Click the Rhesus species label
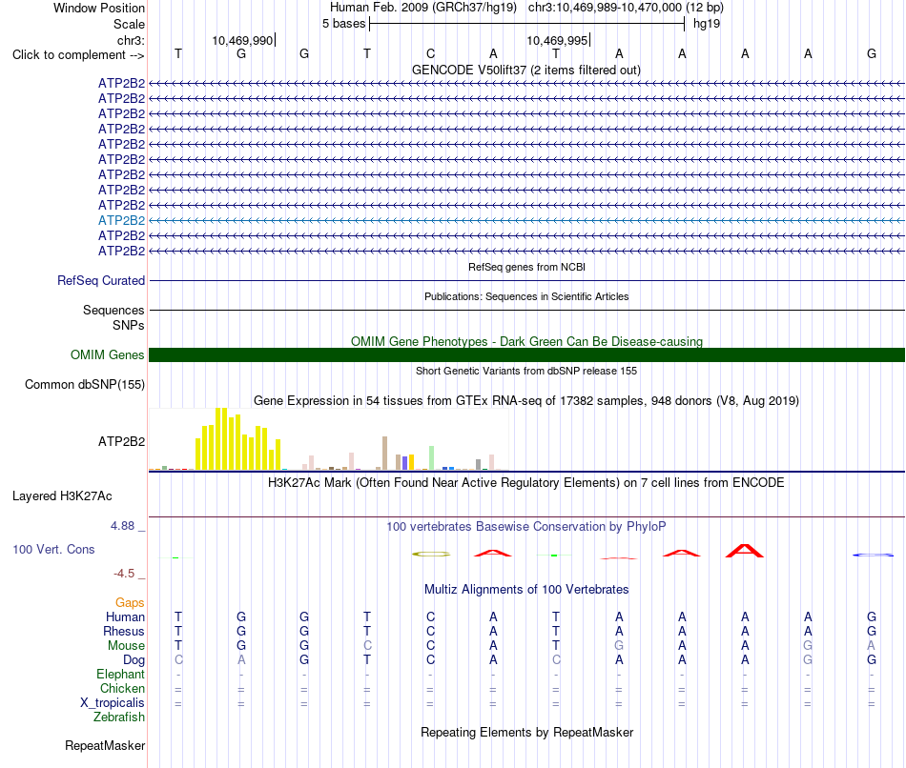This screenshot has width=906, height=768. coord(124,631)
